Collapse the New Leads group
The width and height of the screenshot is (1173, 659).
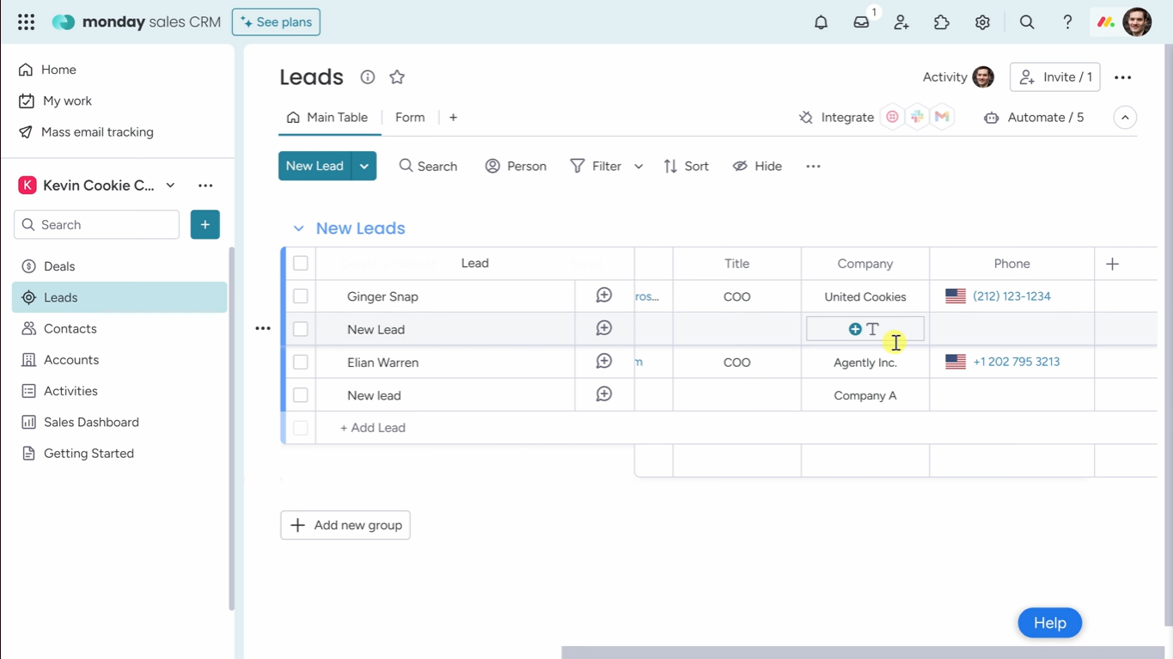[298, 228]
